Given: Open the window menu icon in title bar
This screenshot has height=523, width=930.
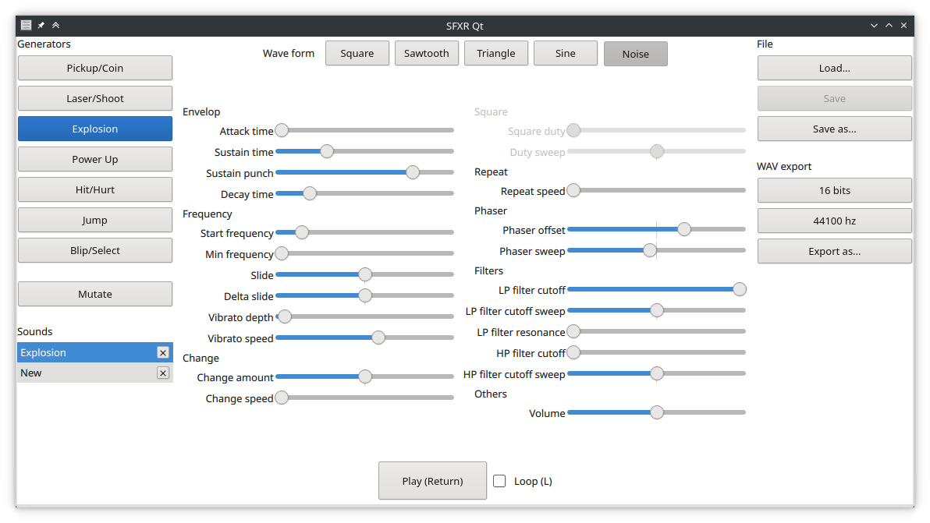Looking at the screenshot, I should coord(26,25).
